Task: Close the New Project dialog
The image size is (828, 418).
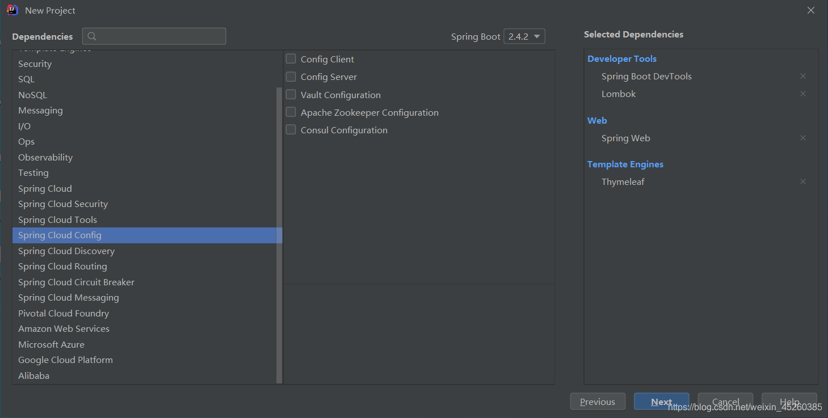Action: [x=812, y=10]
